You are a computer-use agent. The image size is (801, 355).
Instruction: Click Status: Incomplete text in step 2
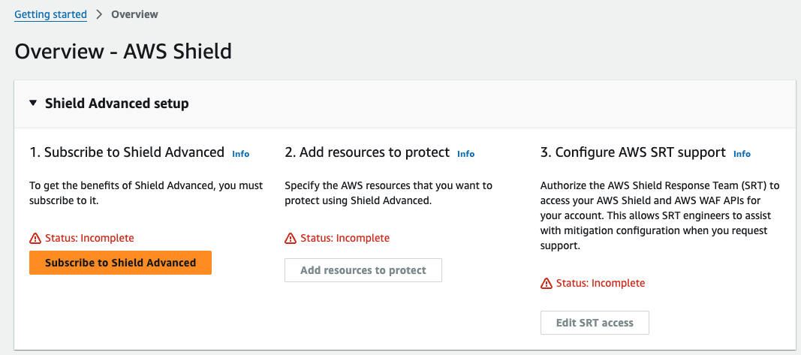345,238
